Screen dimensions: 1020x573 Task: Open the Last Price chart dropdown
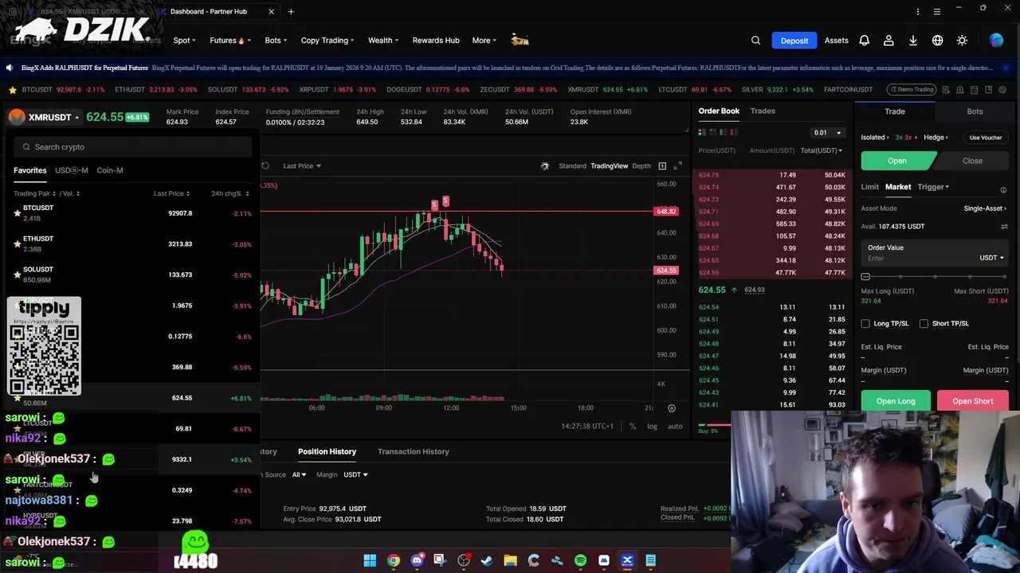pos(302,166)
